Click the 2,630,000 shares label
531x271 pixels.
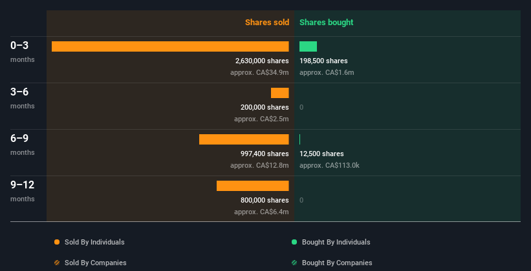tap(262, 61)
